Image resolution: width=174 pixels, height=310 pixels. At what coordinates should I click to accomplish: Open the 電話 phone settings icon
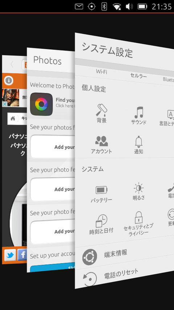[171, 190]
